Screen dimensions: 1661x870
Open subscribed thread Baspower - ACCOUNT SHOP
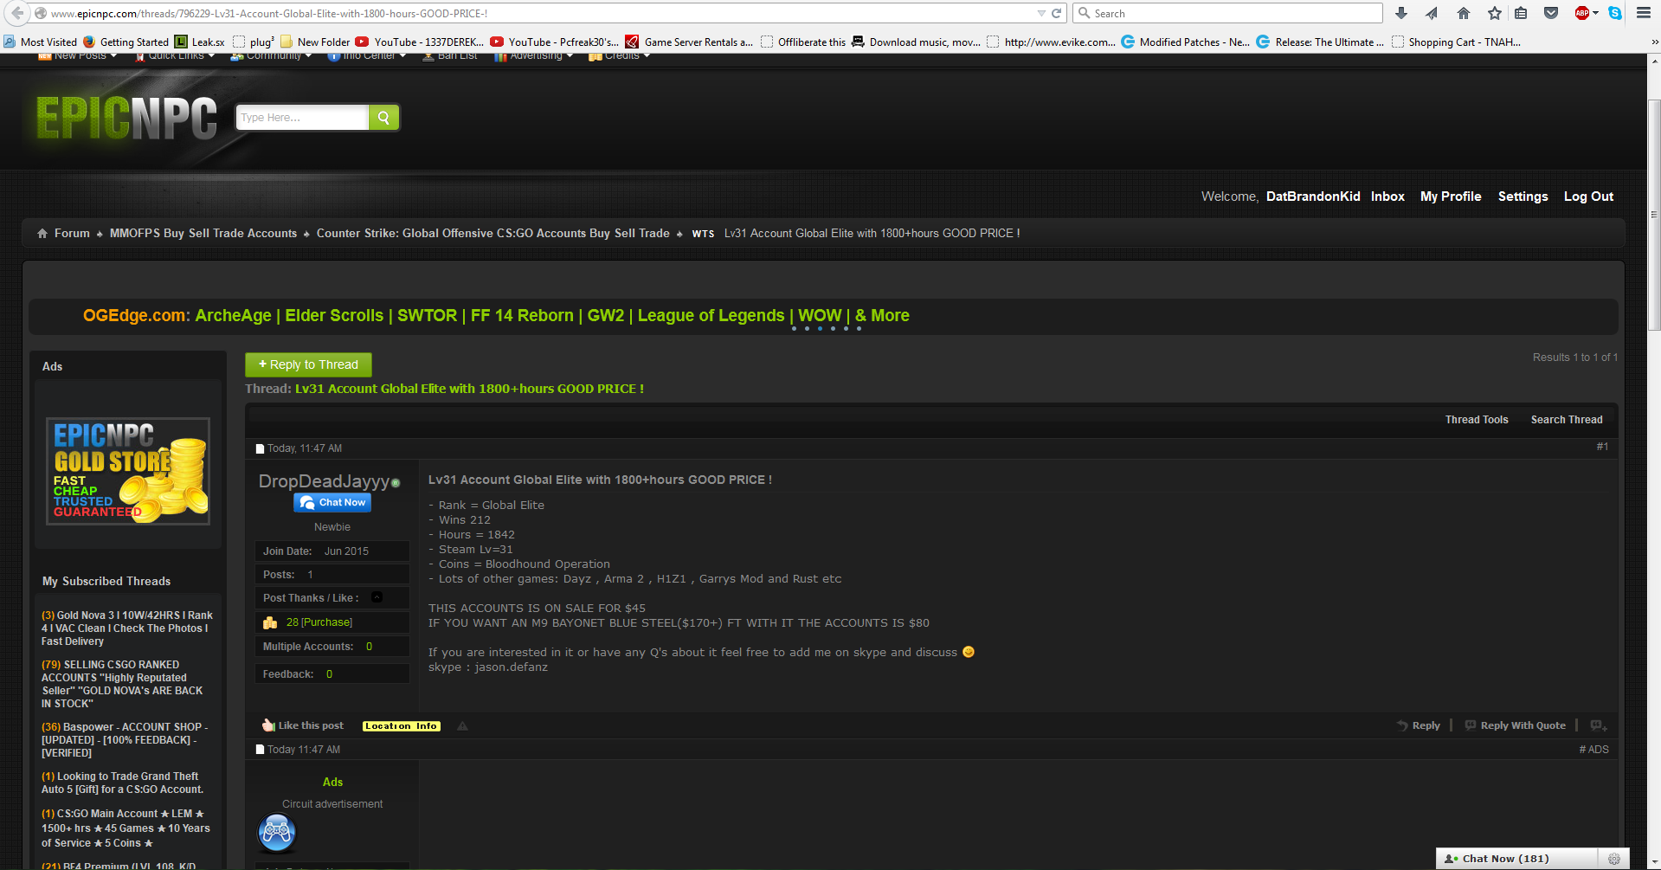point(125,740)
